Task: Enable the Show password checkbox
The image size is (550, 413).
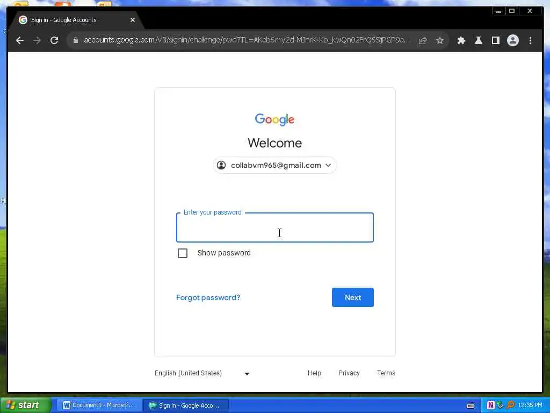Action: 183,253
